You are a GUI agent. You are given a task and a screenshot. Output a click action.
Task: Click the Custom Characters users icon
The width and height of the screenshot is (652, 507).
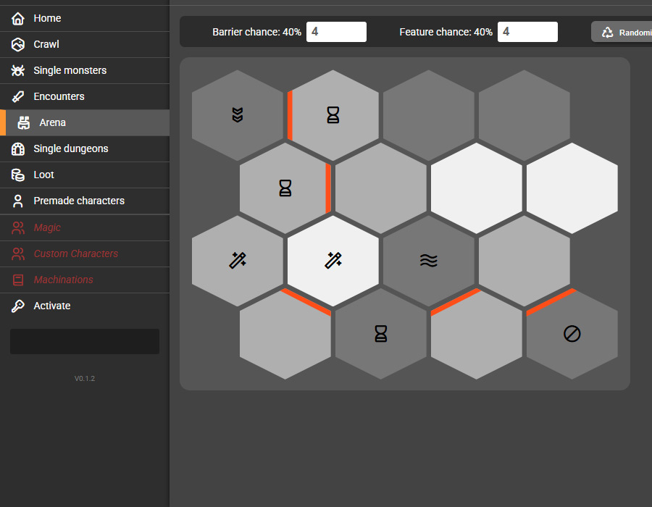(18, 254)
